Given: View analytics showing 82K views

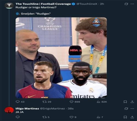Looking at the screenshot, I should tap(102, 102).
